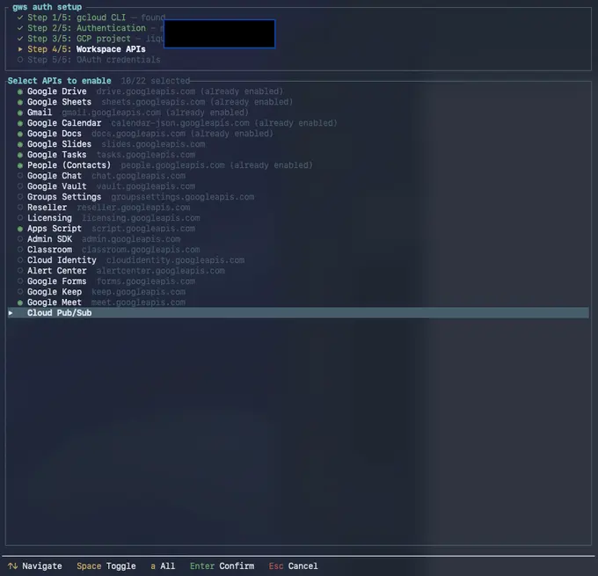Enable the Google Chat API circle
Image resolution: width=598 pixels, height=576 pixels.
click(20, 176)
